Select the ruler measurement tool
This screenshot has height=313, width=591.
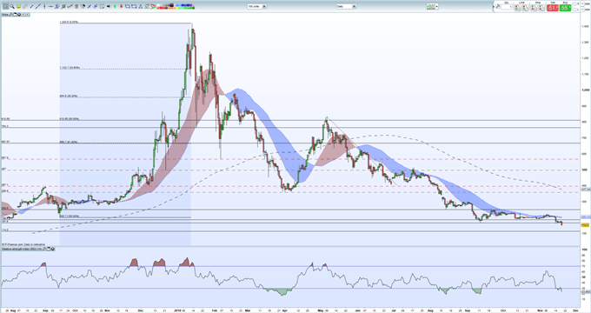click(25, 6)
